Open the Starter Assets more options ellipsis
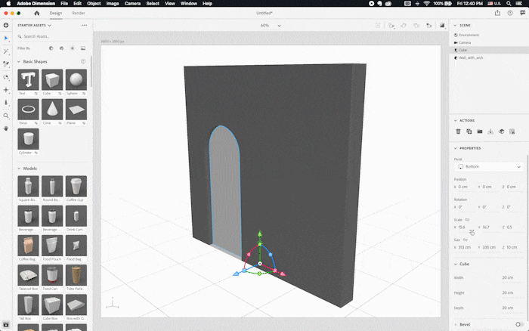Screen dimensions: 529x331 pyautogui.click(x=85, y=25)
